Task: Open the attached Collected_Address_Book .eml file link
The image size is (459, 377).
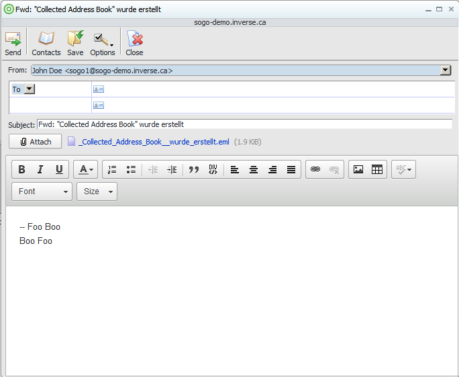Action: pyautogui.click(x=154, y=142)
